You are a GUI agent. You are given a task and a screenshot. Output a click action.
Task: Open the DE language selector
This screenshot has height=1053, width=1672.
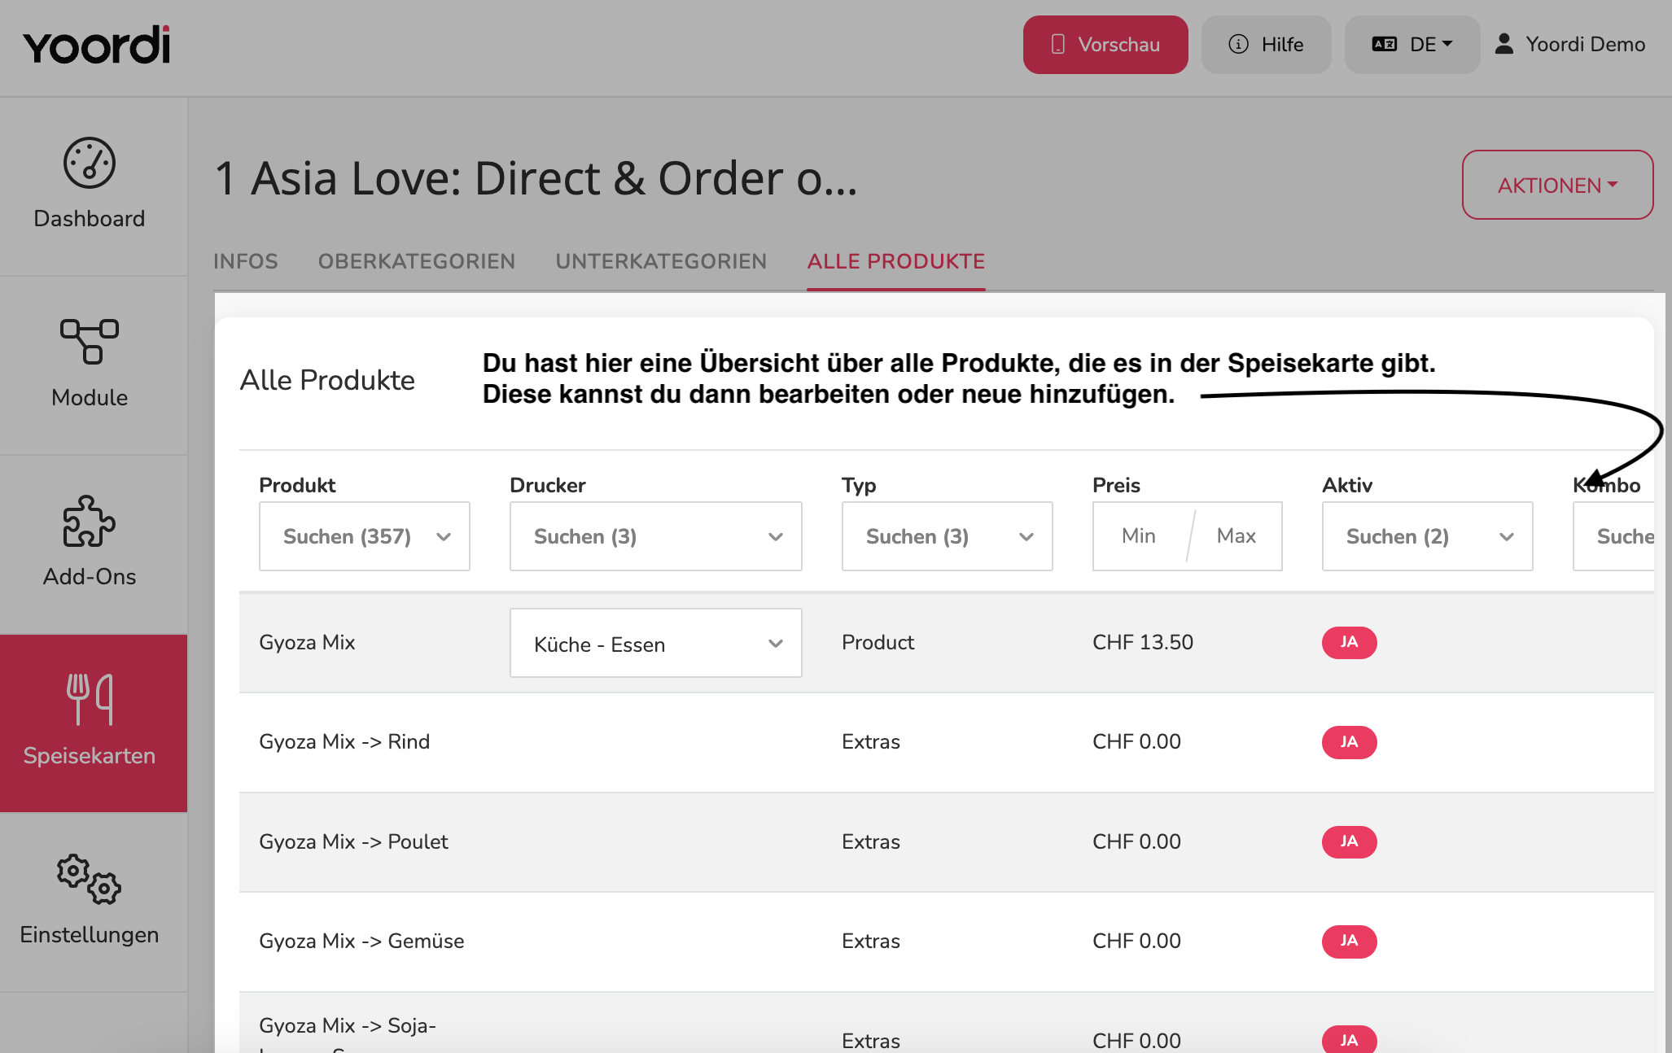coord(1412,45)
